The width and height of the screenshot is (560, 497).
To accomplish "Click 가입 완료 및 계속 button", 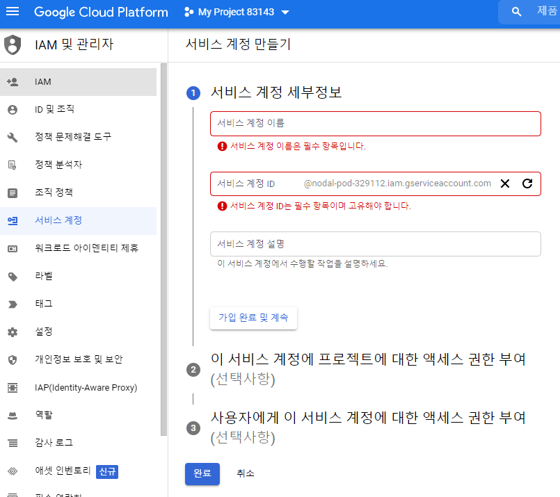I will point(253,318).
